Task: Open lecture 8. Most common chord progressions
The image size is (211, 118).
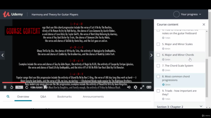Action: click(176, 78)
